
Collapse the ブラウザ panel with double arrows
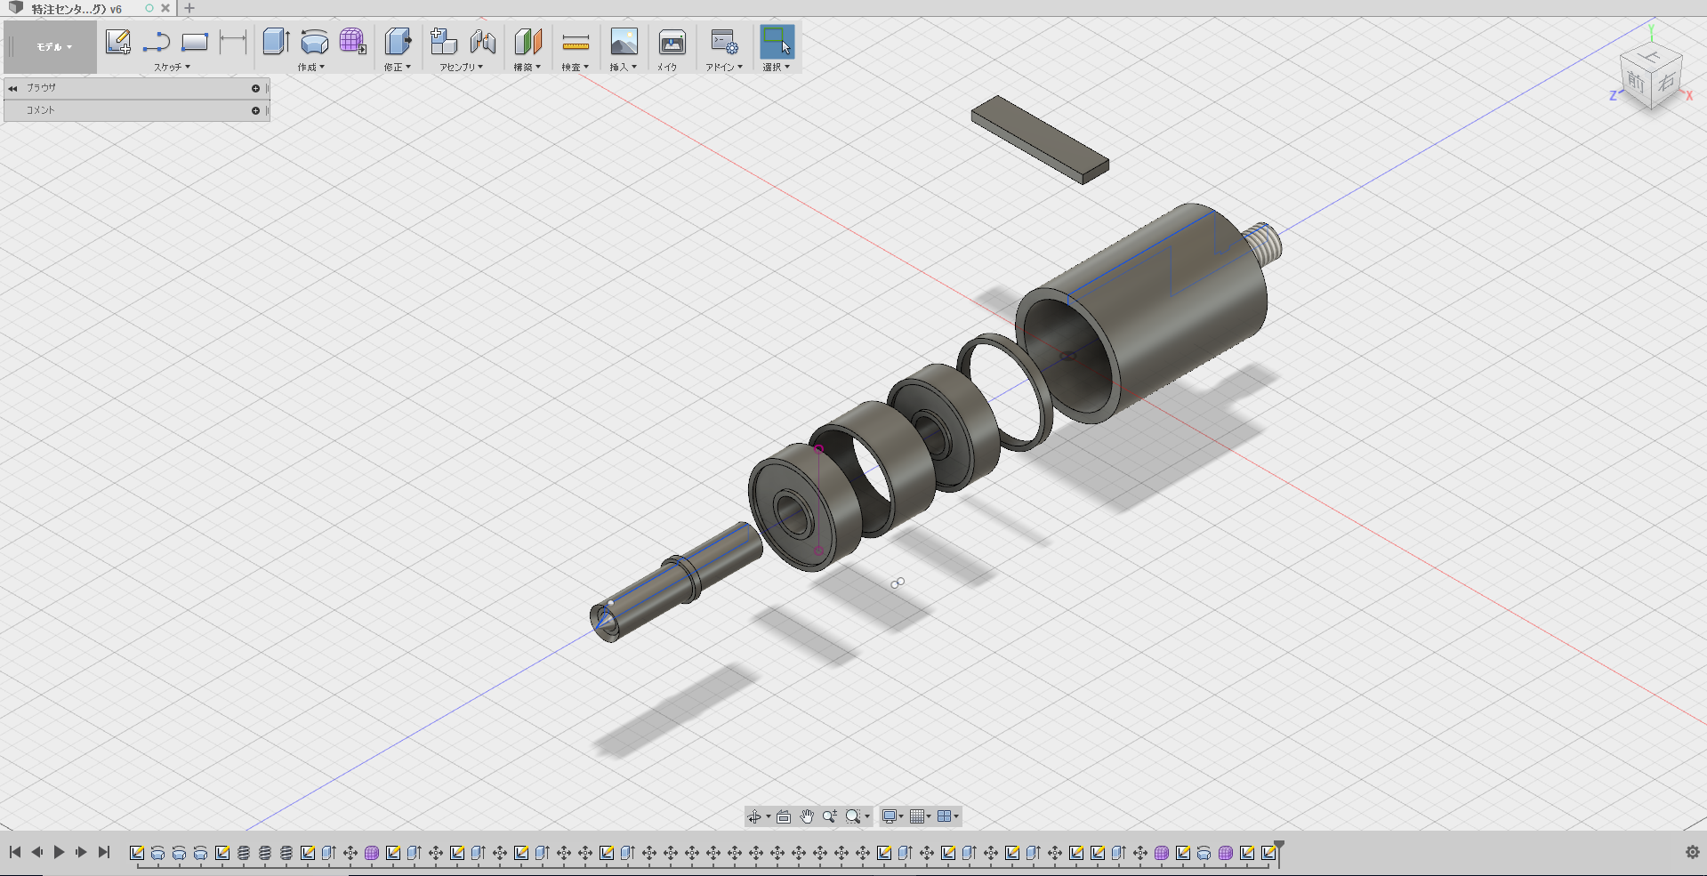pyautogui.click(x=12, y=88)
